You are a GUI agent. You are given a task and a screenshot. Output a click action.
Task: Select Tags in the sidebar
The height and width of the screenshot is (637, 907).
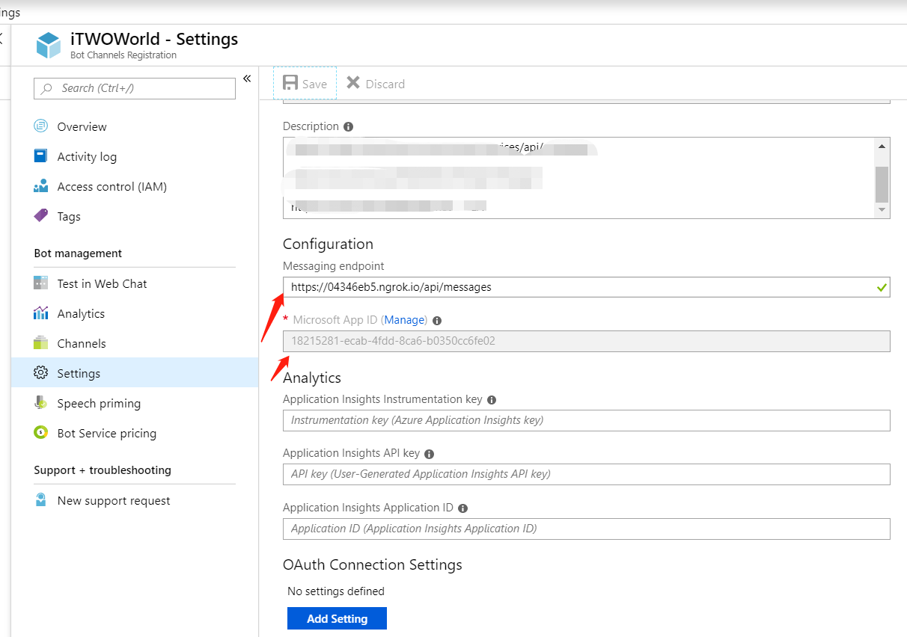tap(68, 216)
